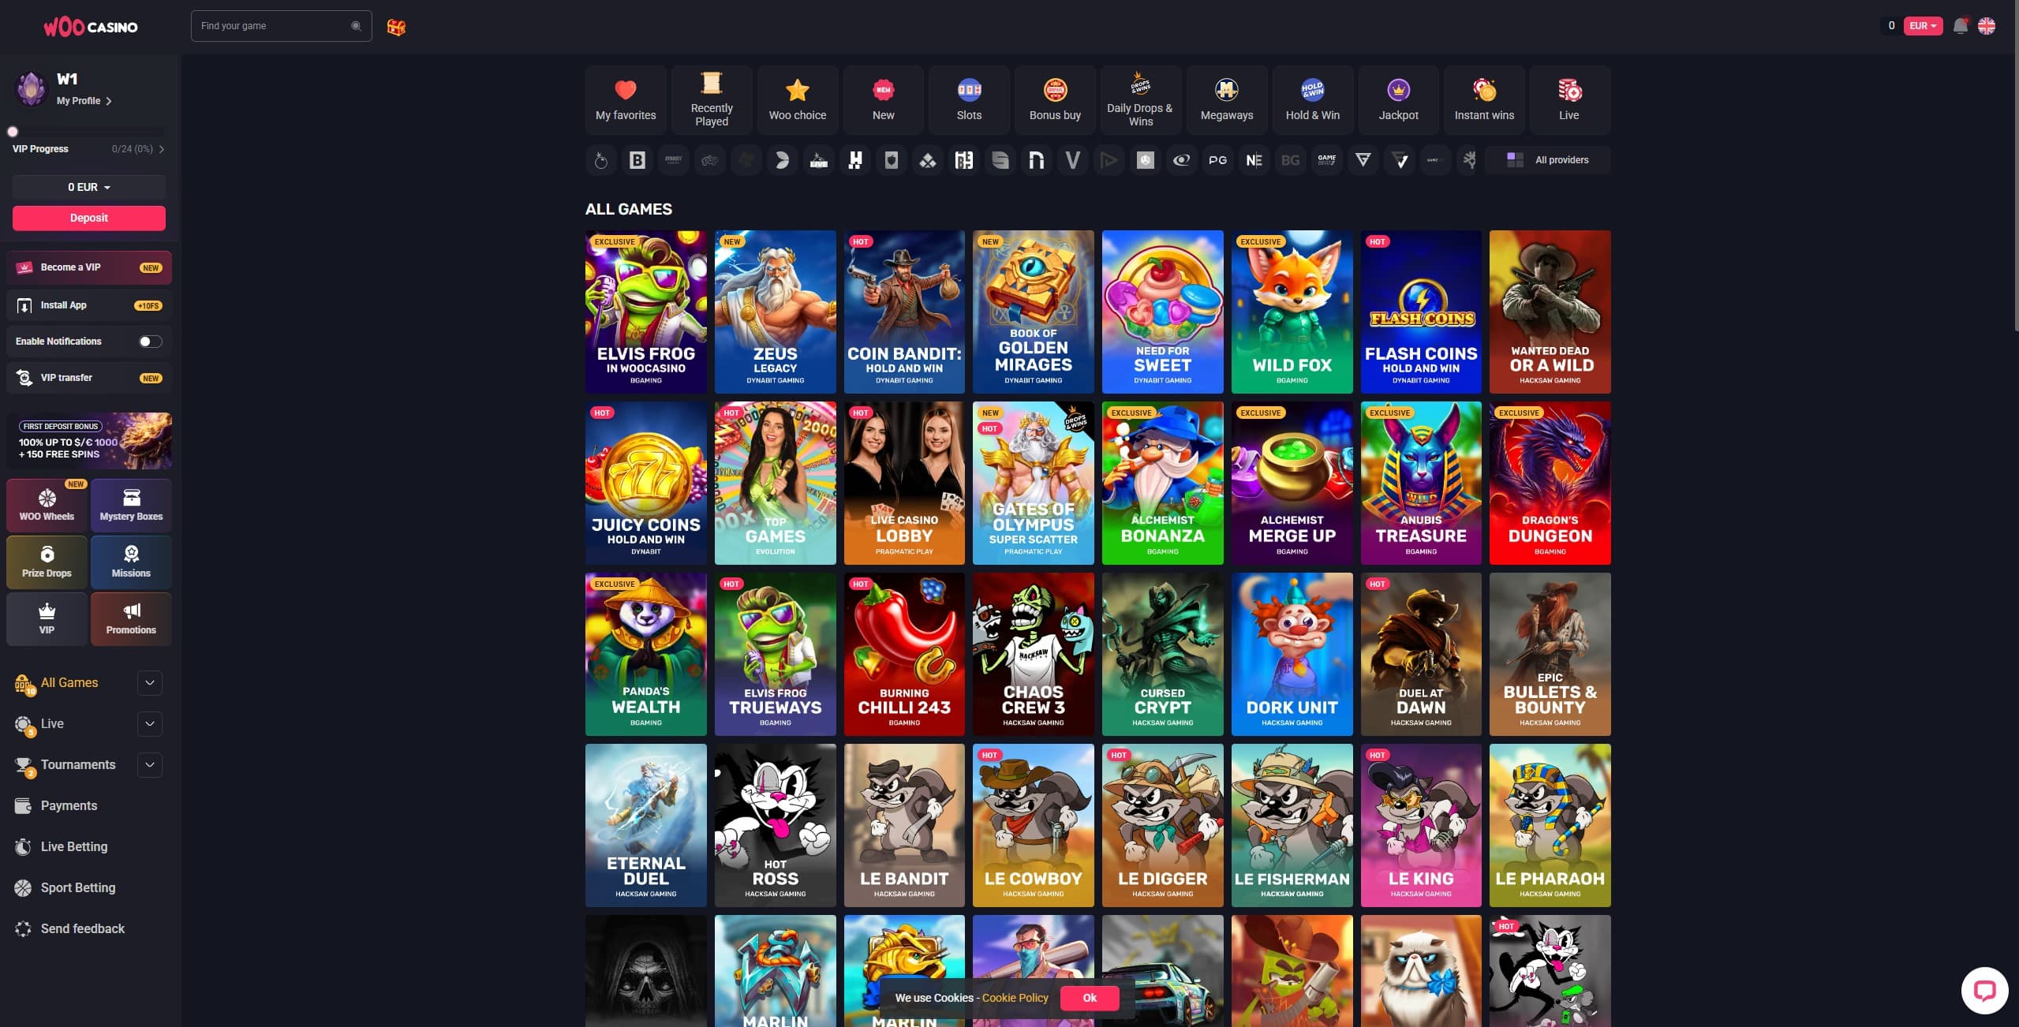Click the Deposit button
The height and width of the screenshot is (1027, 2019).
click(89, 218)
